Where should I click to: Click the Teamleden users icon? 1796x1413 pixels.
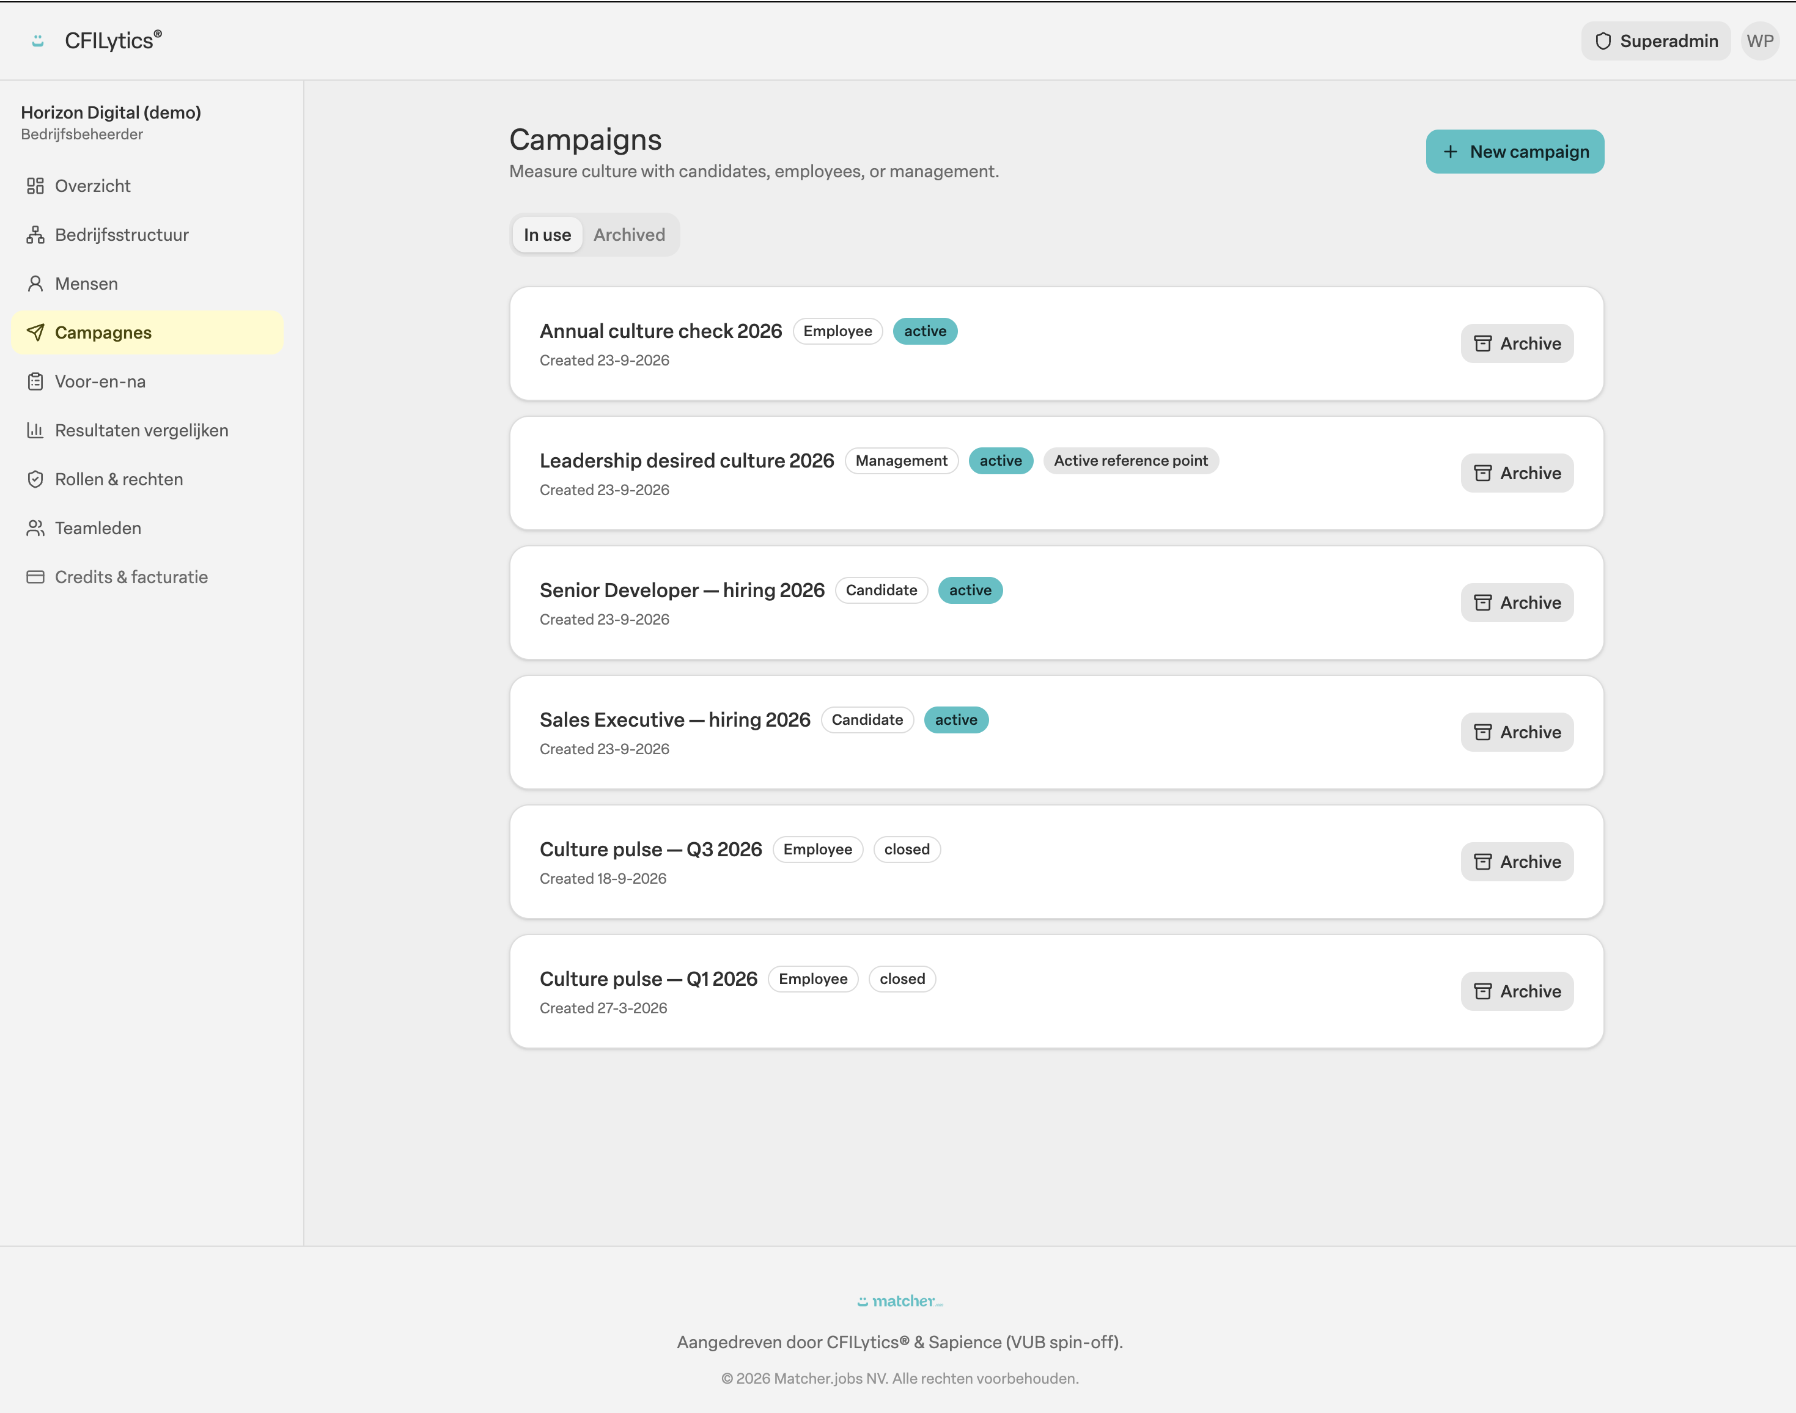tap(35, 528)
